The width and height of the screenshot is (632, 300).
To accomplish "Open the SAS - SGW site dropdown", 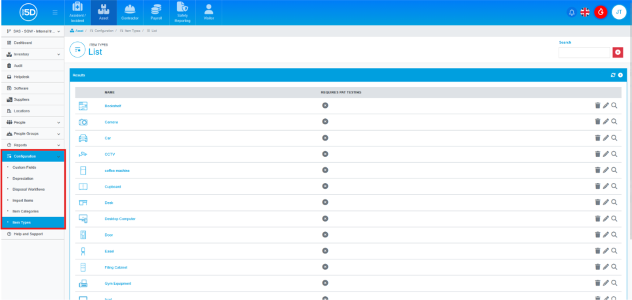I will [x=33, y=31].
